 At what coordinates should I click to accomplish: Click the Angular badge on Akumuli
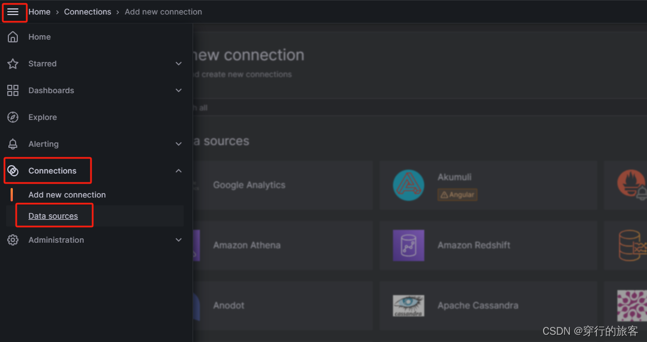(x=457, y=194)
